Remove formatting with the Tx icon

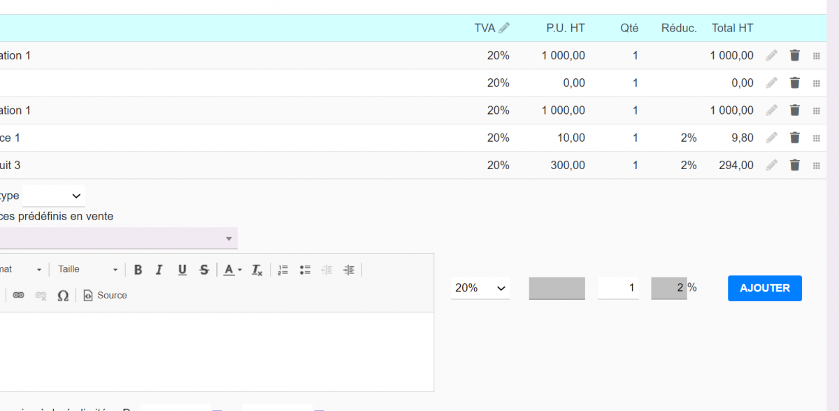pos(256,270)
